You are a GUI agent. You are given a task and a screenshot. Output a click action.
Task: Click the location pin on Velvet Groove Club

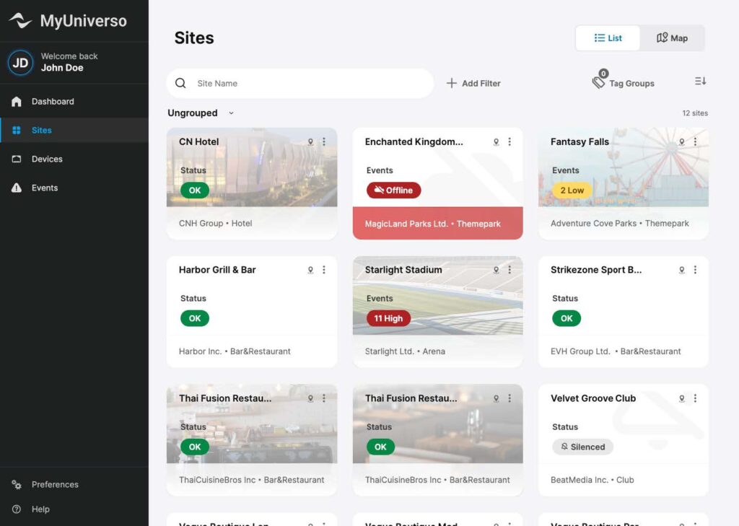point(682,399)
